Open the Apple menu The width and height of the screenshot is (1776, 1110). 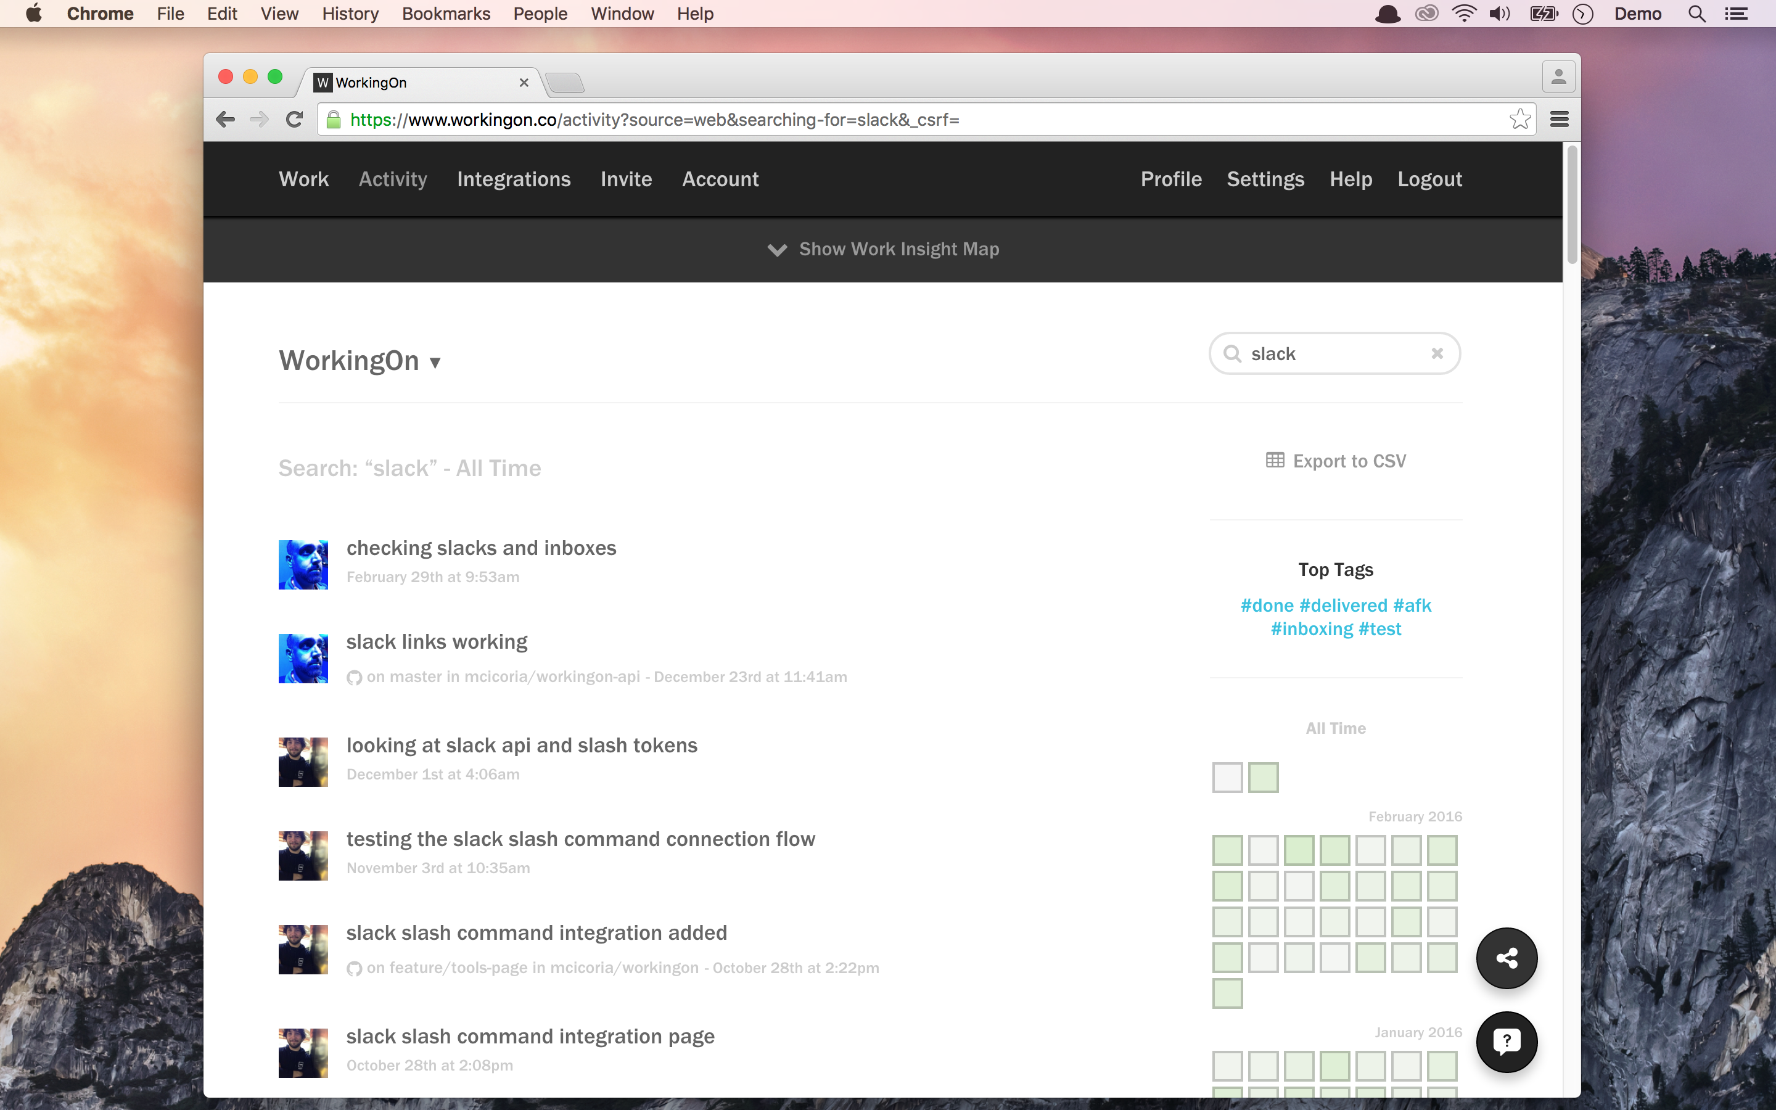click(34, 13)
